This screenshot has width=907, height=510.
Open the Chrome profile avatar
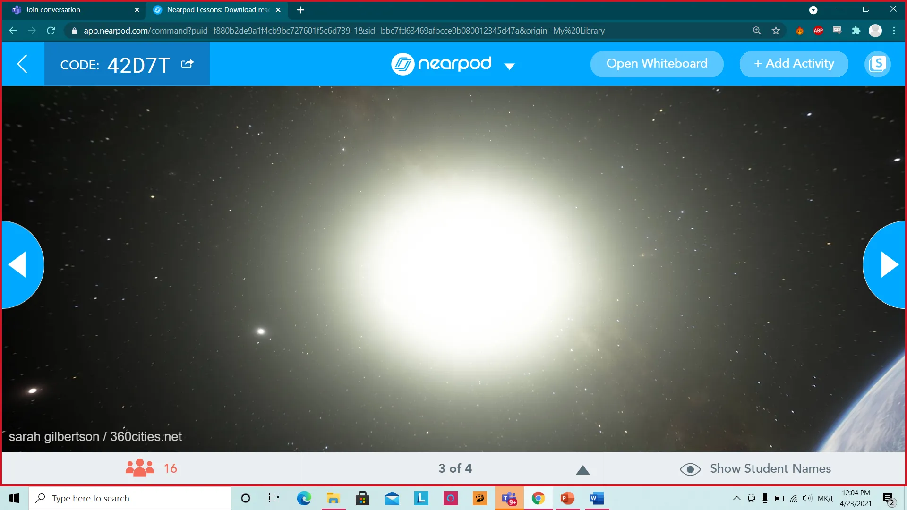coord(875,31)
